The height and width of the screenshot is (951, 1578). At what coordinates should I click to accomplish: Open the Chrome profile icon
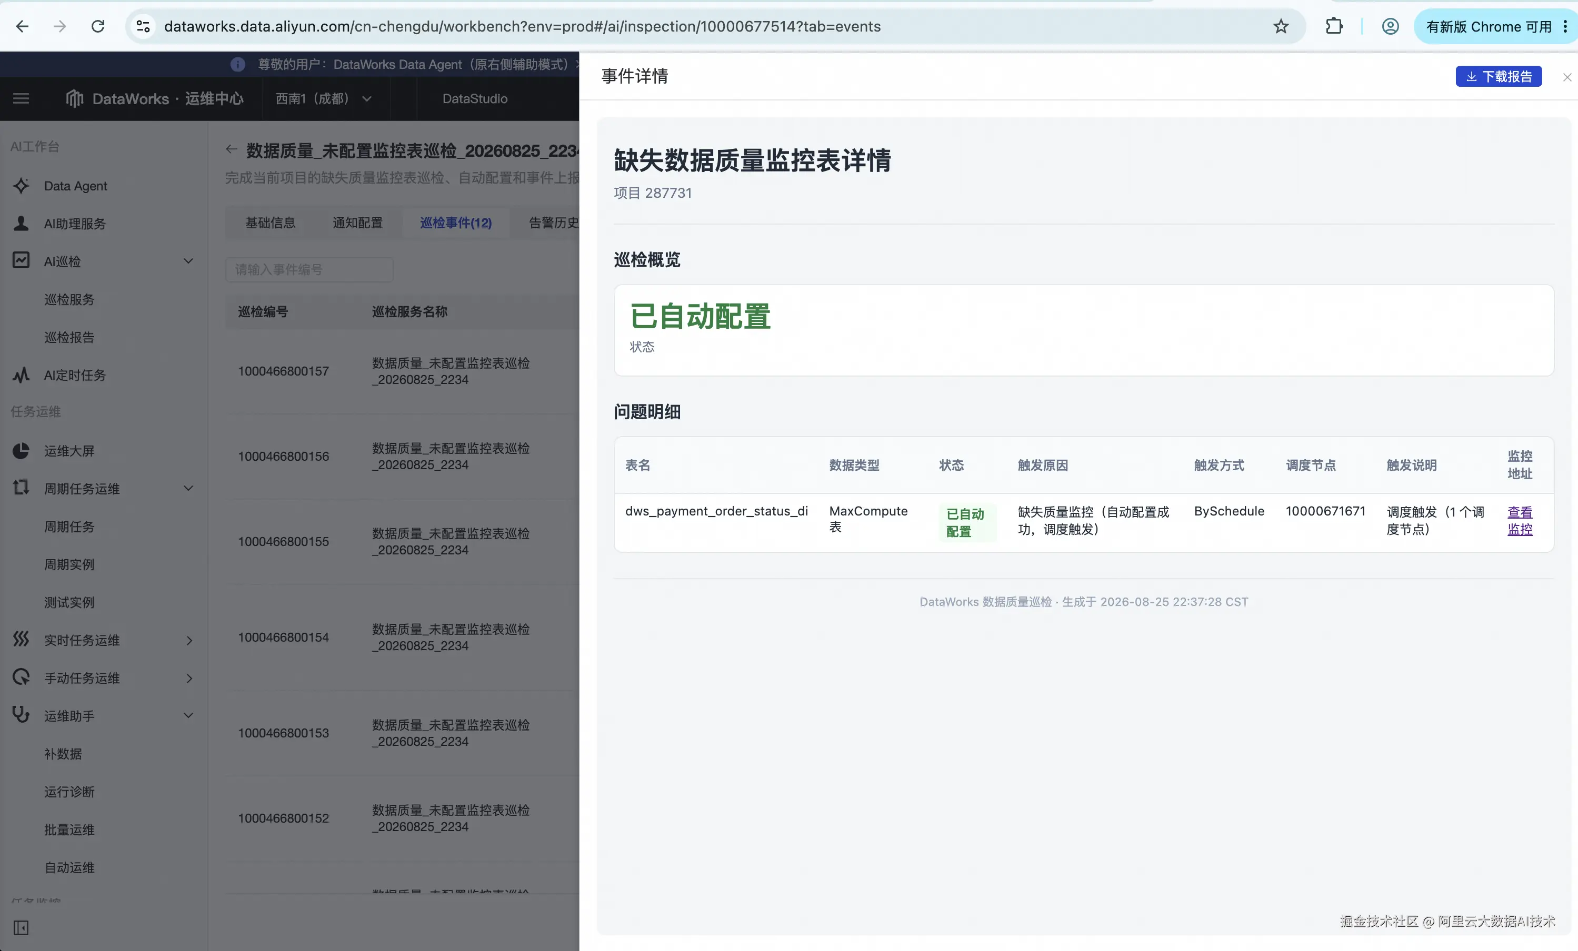point(1391,26)
